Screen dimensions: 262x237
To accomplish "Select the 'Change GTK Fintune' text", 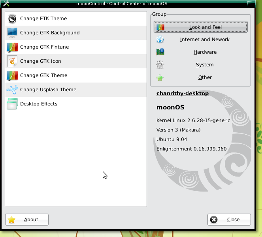I will coord(44,47).
